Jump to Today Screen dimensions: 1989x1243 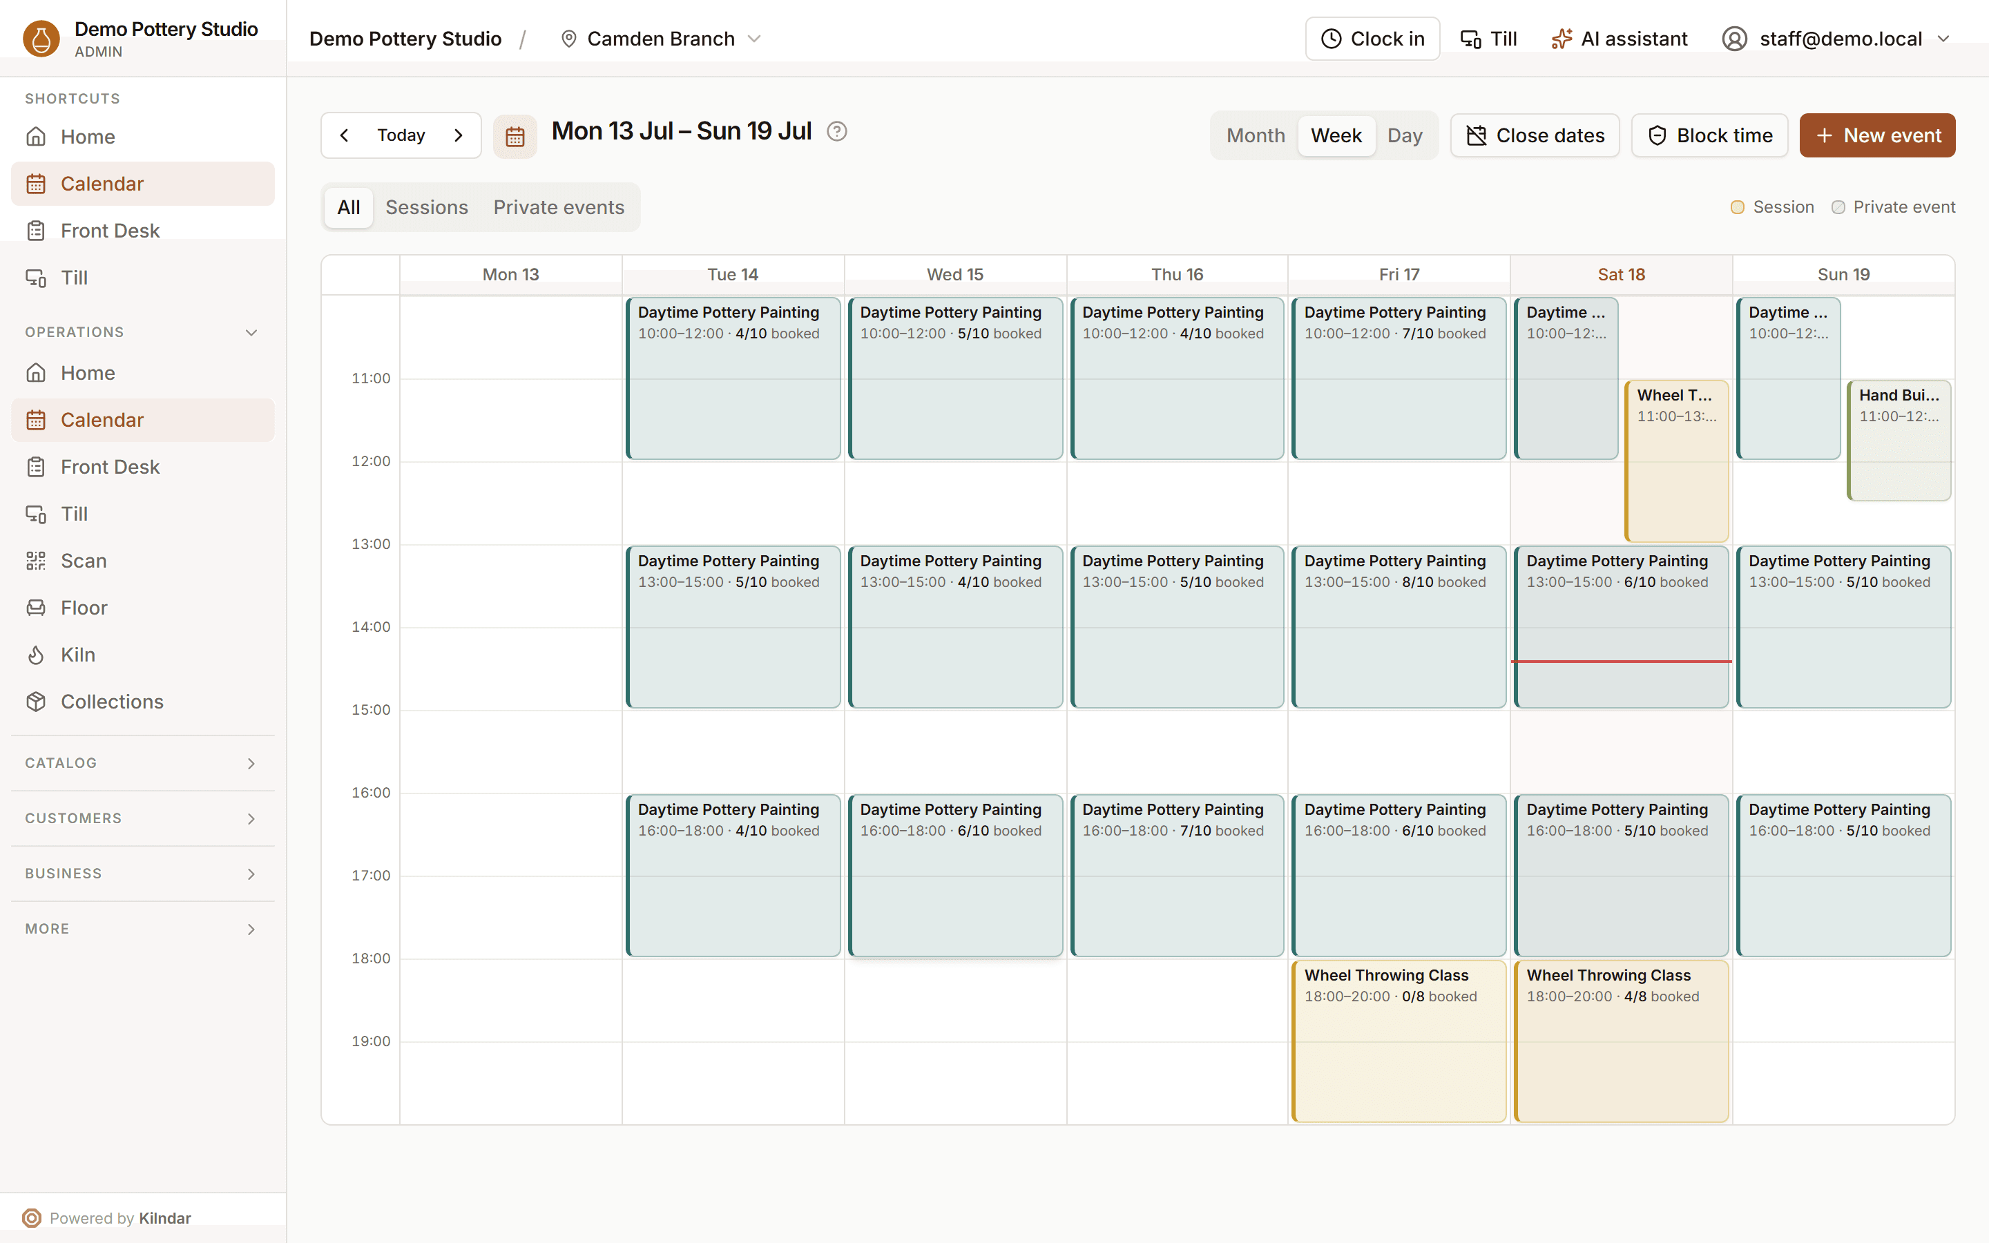click(x=401, y=135)
